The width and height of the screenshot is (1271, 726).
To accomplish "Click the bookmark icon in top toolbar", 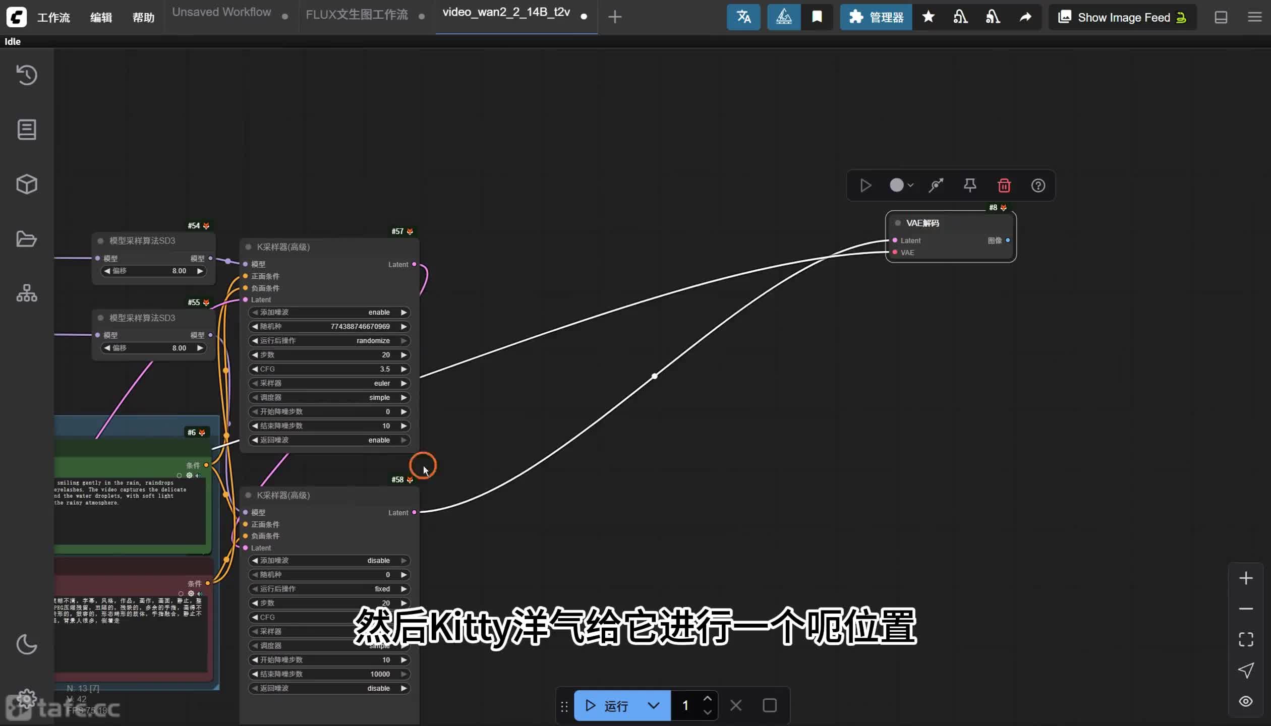I will click(817, 17).
